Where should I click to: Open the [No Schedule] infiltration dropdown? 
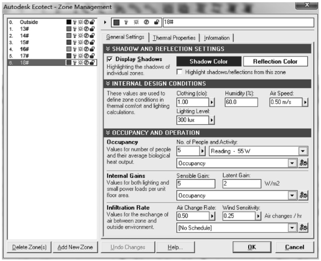pyautogui.click(x=292, y=228)
